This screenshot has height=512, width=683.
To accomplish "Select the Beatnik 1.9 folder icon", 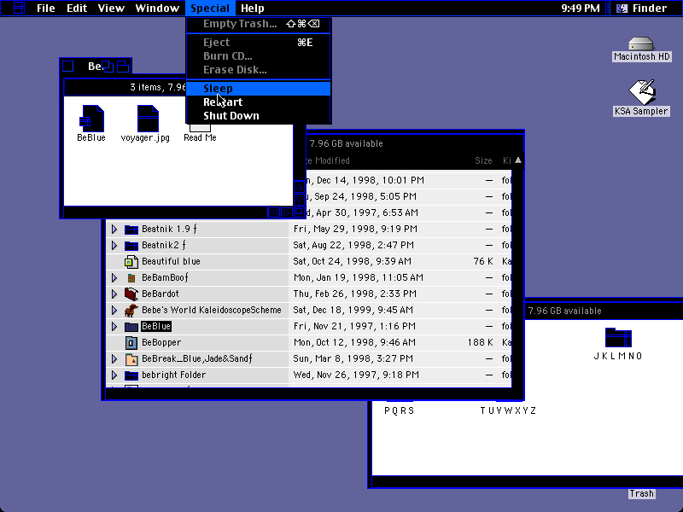I will click(131, 229).
